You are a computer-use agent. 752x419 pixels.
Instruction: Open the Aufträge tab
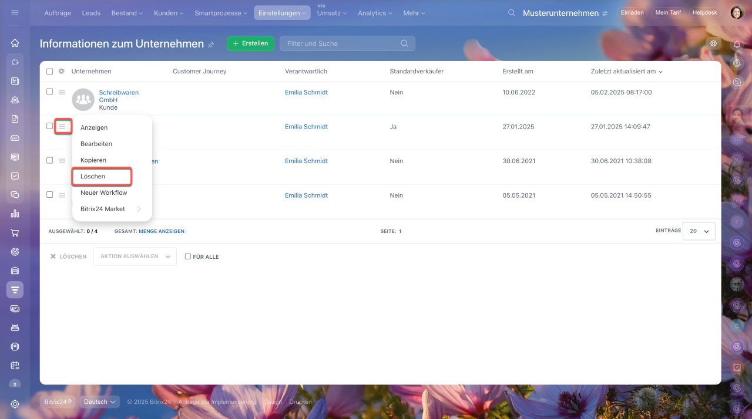click(58, 13)
